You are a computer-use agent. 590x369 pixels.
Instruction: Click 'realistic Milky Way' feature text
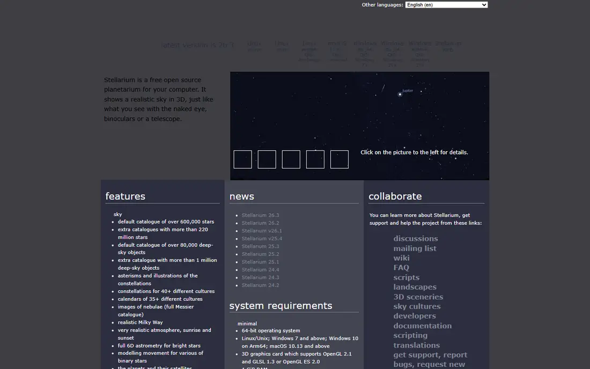click(x=140, y=322)
